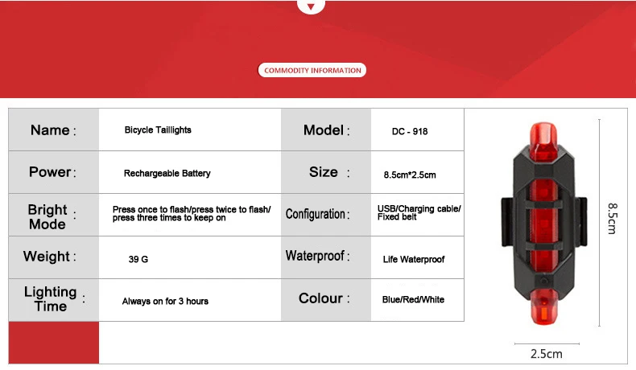Click the '2.5cm' width dimension label
636x370 pixels.
[547, 354]
